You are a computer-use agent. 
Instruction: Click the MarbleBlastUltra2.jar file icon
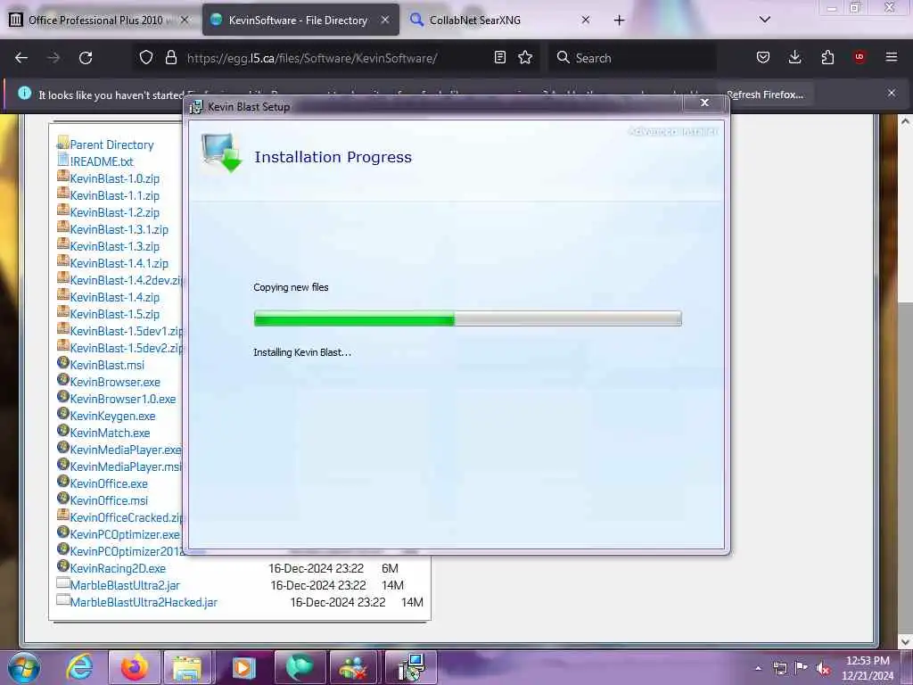coord(63,582)
